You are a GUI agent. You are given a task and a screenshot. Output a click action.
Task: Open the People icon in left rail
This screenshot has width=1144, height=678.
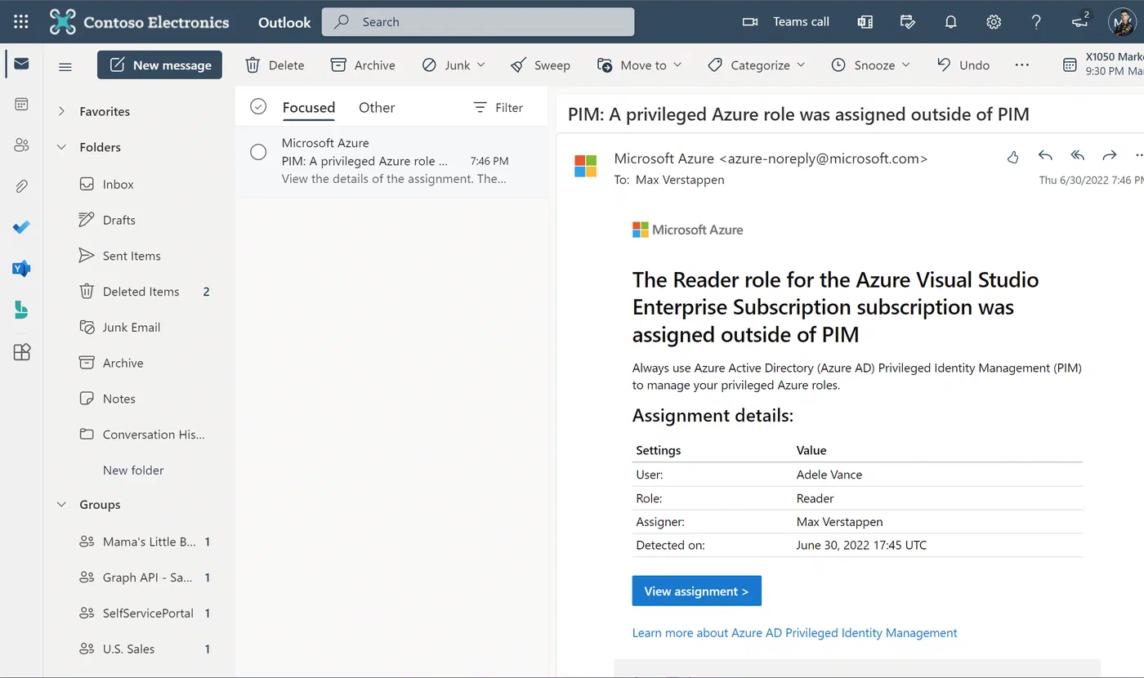coord(21,145)
